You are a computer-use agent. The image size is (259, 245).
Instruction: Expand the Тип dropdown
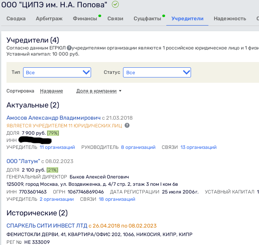pyautogui.click(x=57, y=72)
